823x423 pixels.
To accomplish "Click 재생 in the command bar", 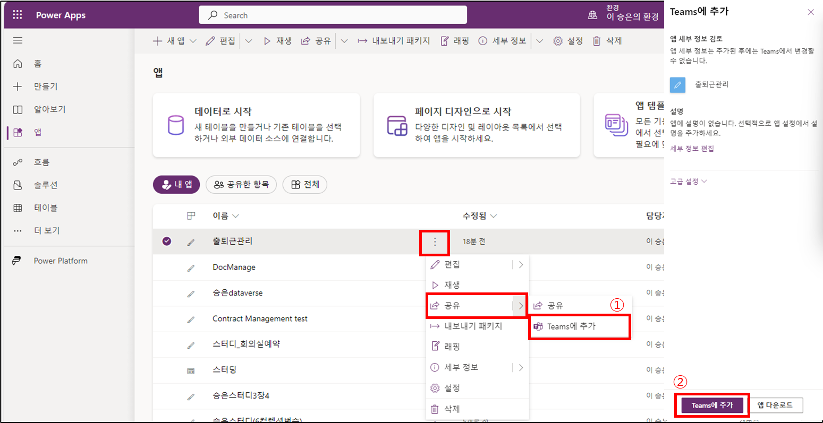I will [278, 41].
